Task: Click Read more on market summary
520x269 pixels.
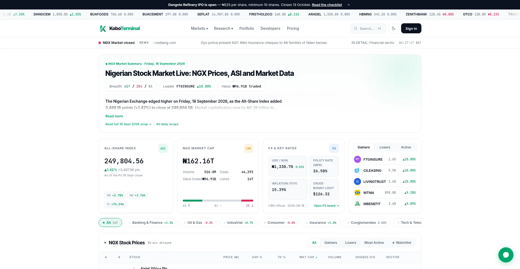Action: [x=114, y=116]
